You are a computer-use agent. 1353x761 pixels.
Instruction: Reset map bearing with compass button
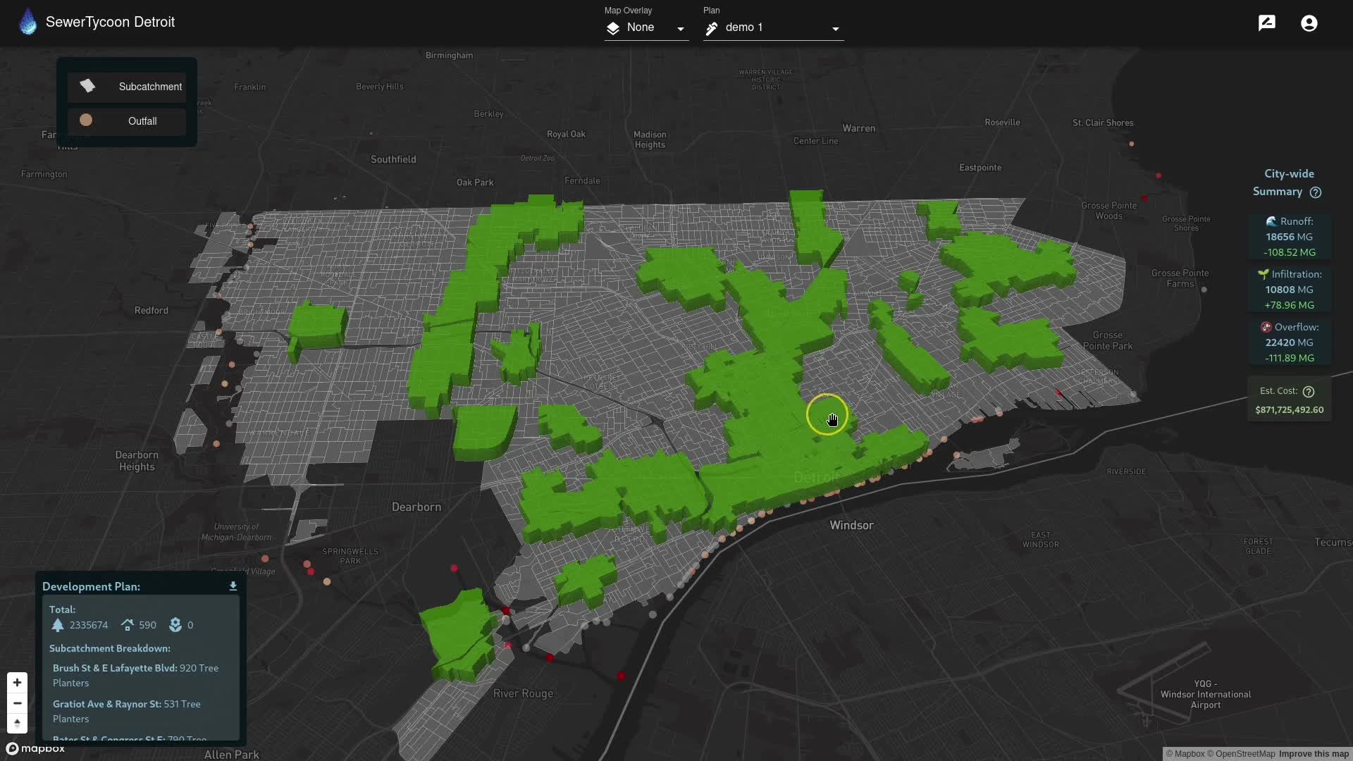tap(17, 723)
